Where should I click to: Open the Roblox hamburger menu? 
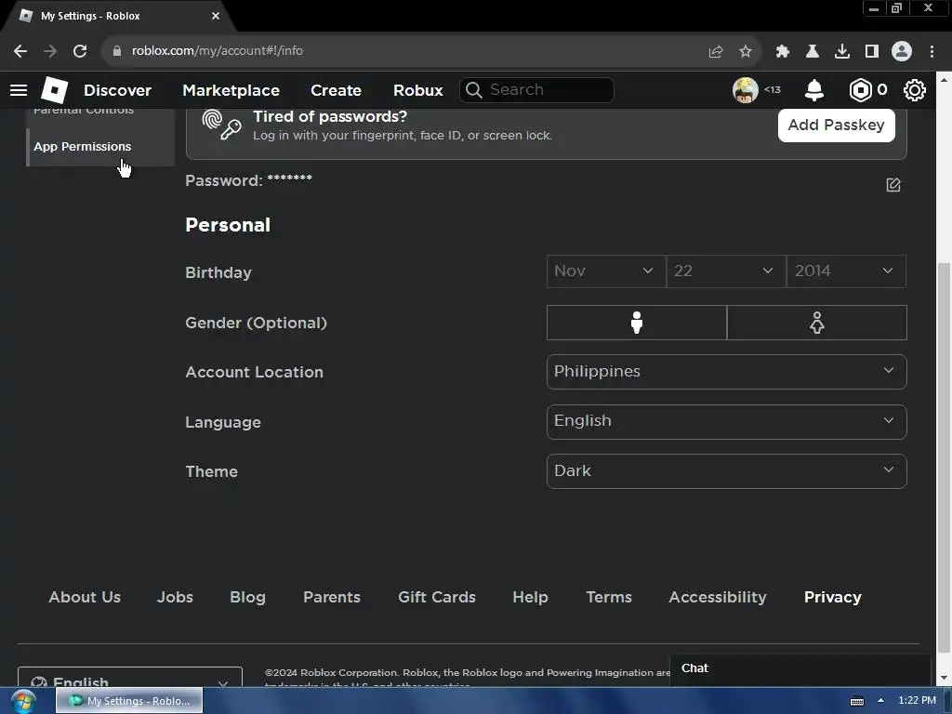click(x=19, y=90)
